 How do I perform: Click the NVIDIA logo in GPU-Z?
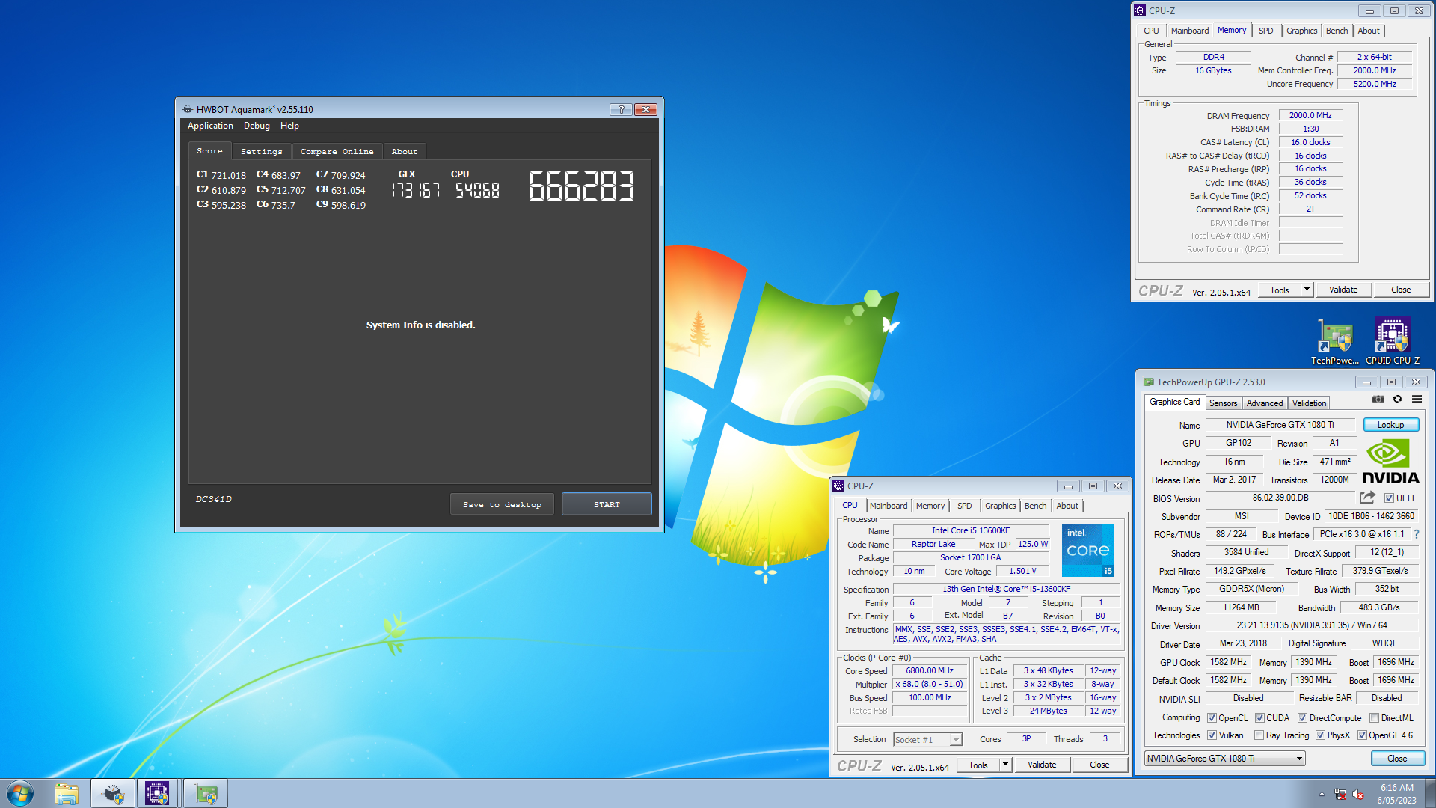1390,462
